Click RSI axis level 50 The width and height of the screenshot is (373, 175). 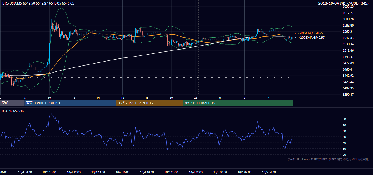click(344, 137)
